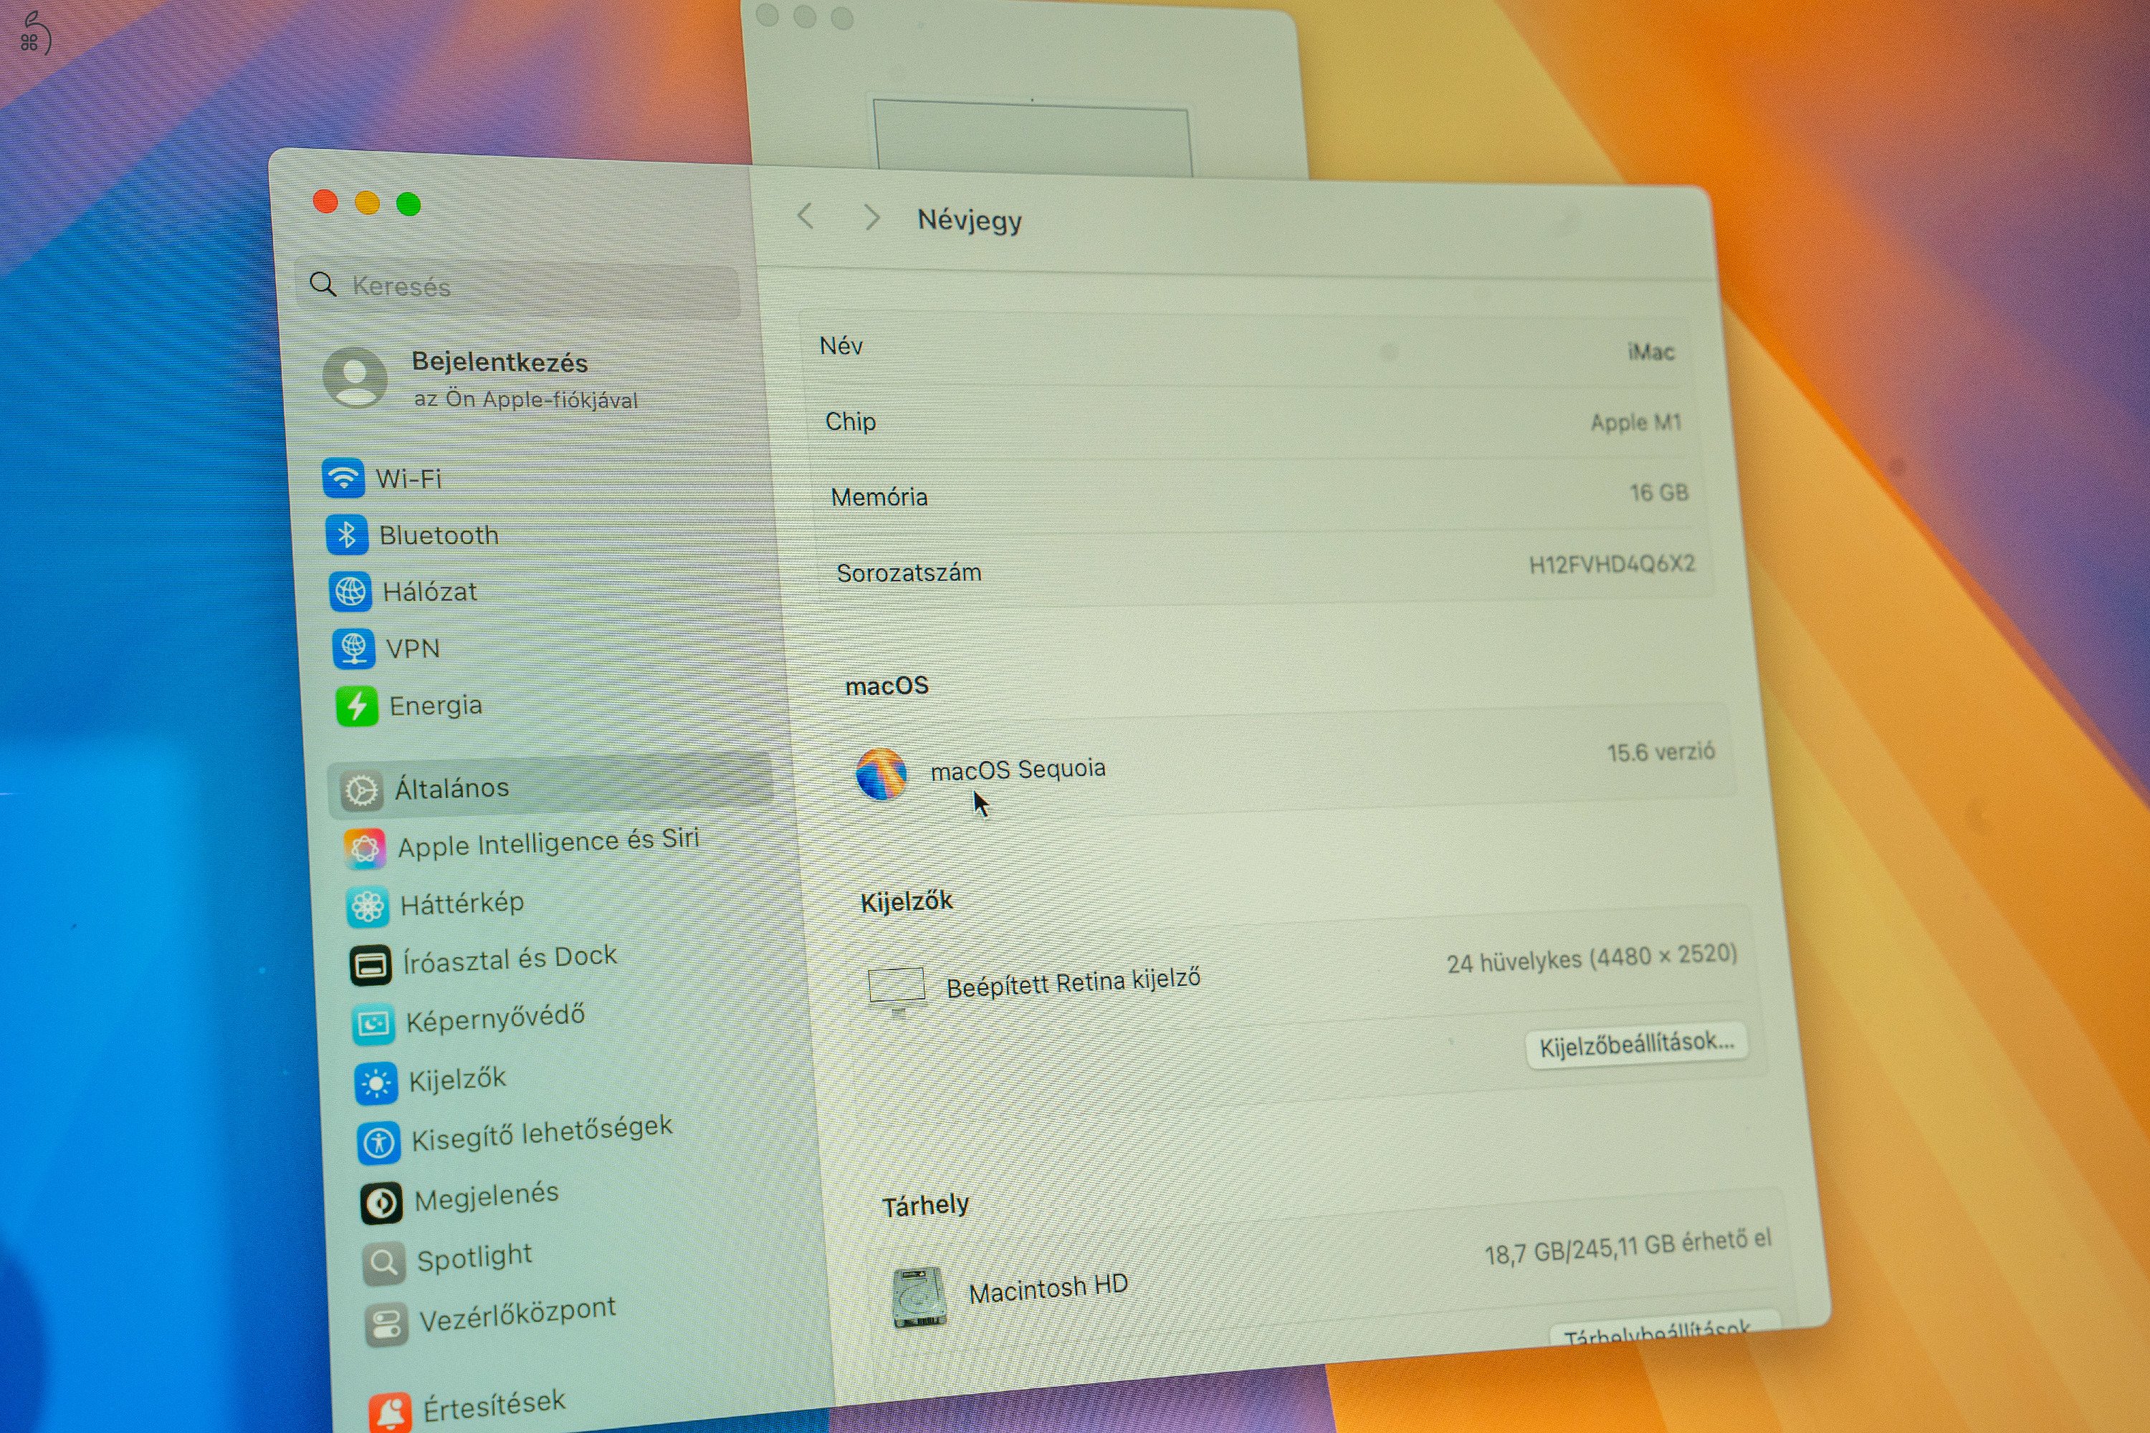The height and width of the screenshot is (1433, 2150).
Task: Open Apple Intelligence és Siri icon
Action: pos(365,849)
